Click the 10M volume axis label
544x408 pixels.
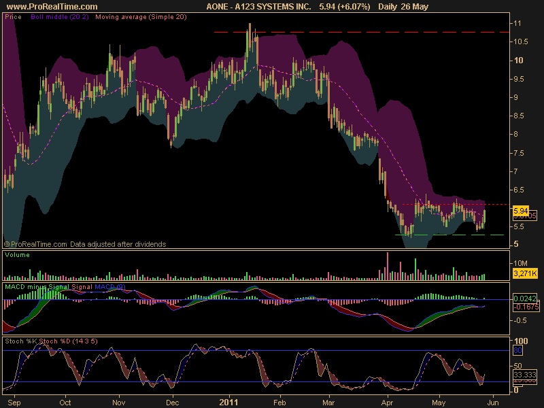[x=520, y=263]
